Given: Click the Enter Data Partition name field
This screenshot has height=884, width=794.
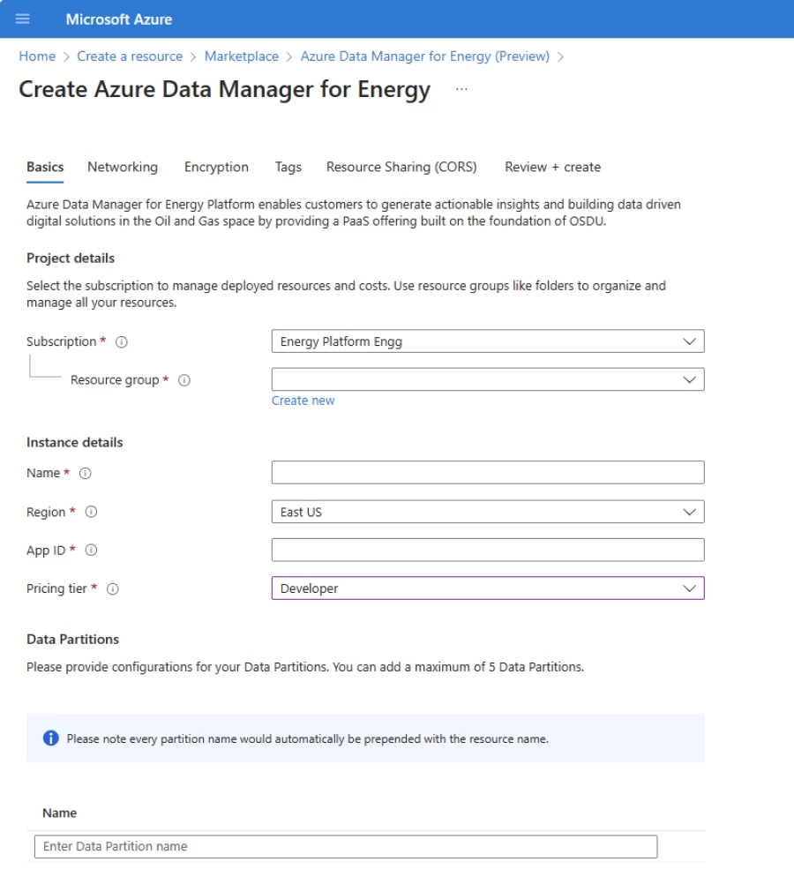Looking at the screenshot, I should tap(346, 847).
